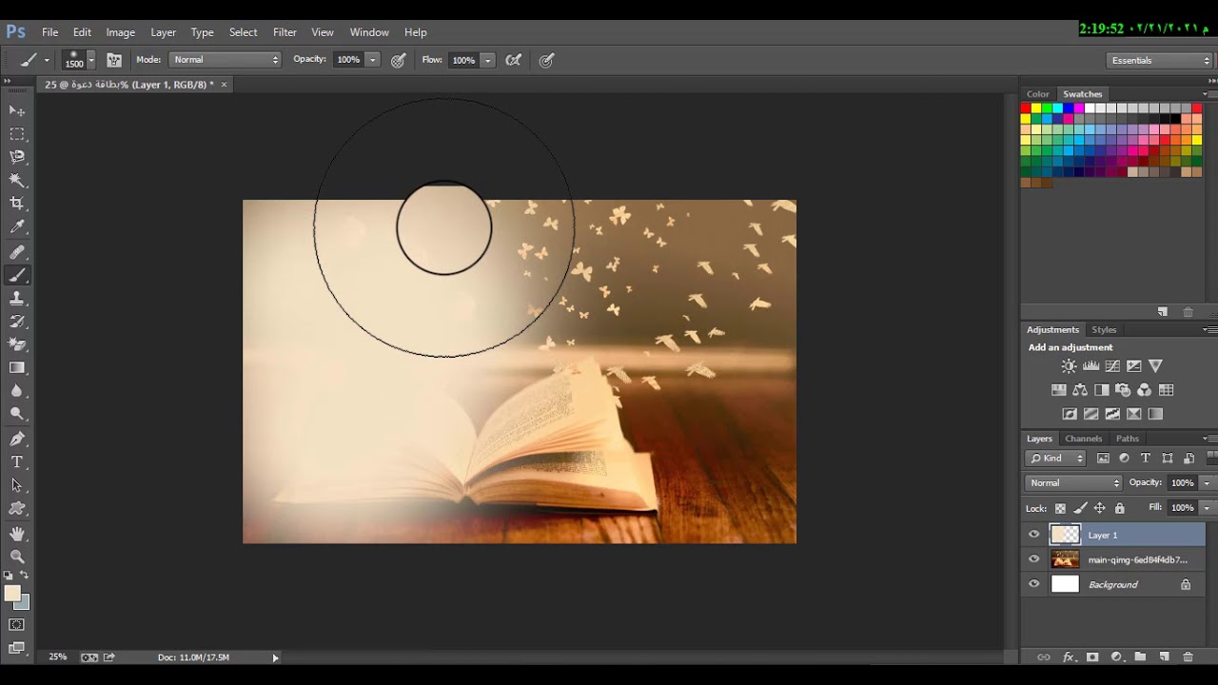Open the Brush Preset picker arrow
Screen dimensions: 1218x685
91,60
